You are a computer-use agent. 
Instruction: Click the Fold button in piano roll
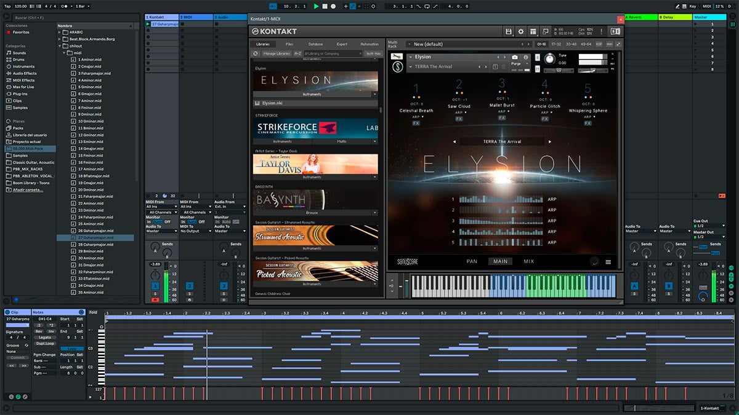[x=94, y=312]
